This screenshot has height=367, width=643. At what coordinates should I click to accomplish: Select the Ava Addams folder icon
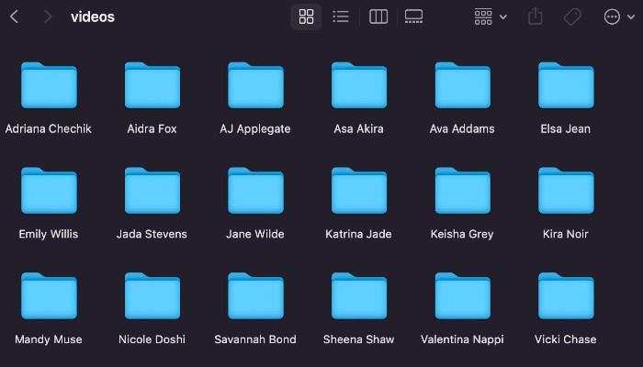click(x=463, y=85)
